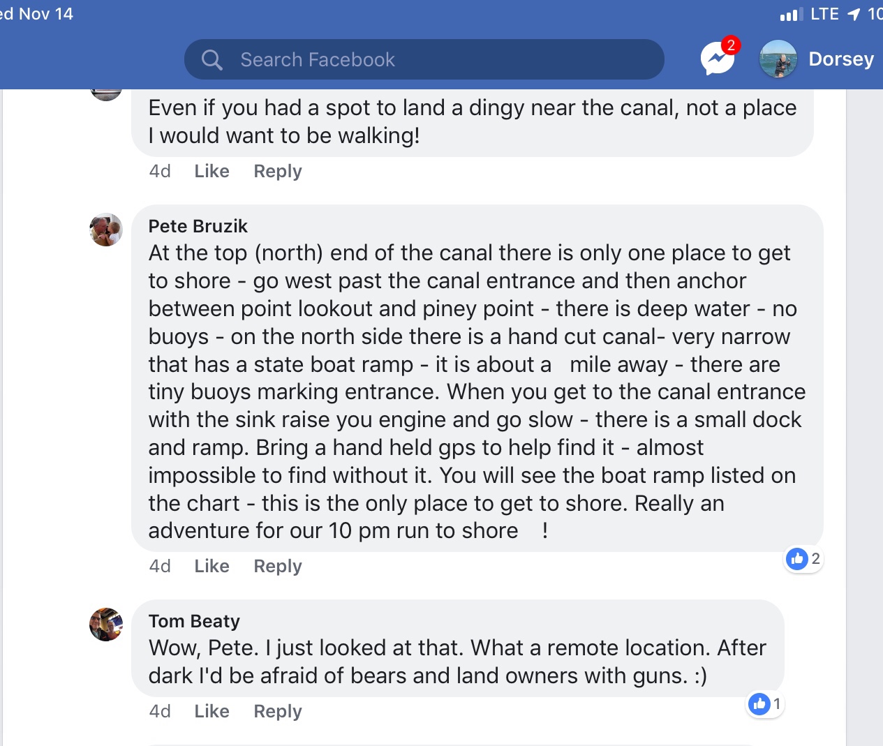This screenshot has height=746, width=883.
Task: Like Pete Bruzik's comment
Action: pyautogui.click(x=212, y=566)
